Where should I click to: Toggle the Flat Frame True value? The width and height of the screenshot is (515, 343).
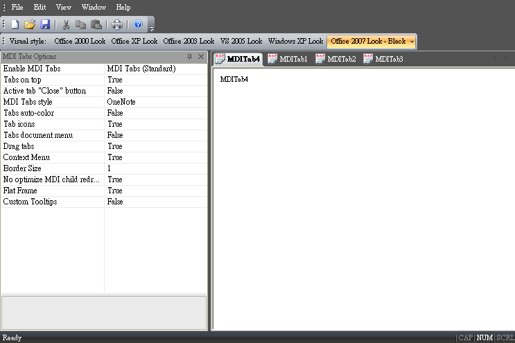[x=156, y=191]
